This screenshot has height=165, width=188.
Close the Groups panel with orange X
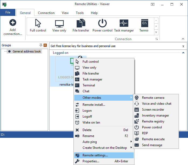(45, 45)
